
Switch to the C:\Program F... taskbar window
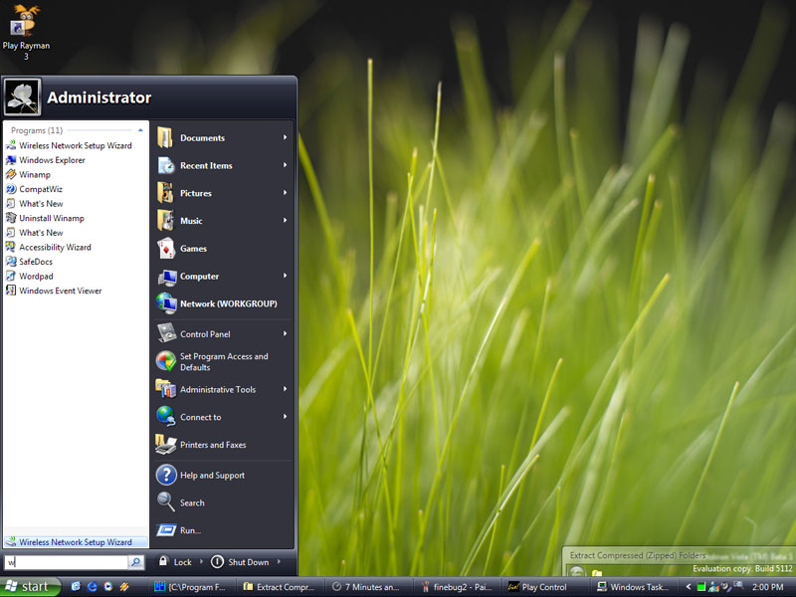192,587
